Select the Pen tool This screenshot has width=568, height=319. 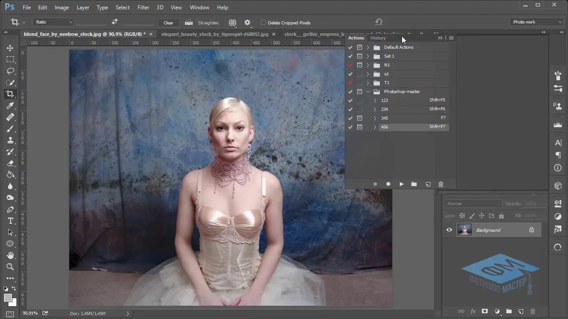(x=10, y=209)
